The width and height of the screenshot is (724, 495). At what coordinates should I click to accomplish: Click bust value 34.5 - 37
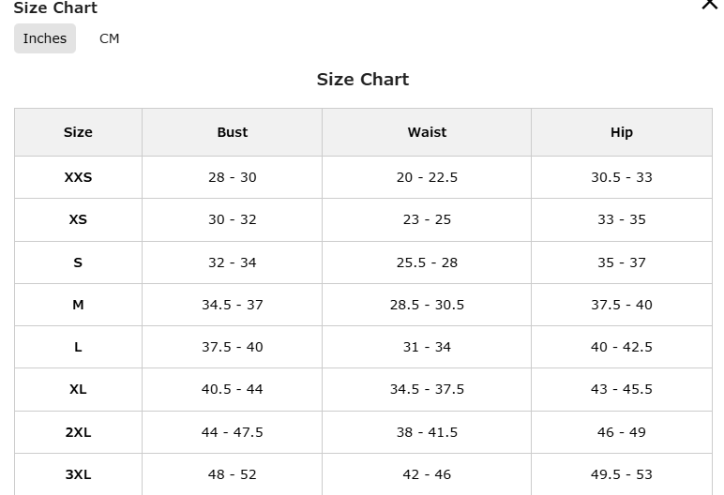pos(233,305)
